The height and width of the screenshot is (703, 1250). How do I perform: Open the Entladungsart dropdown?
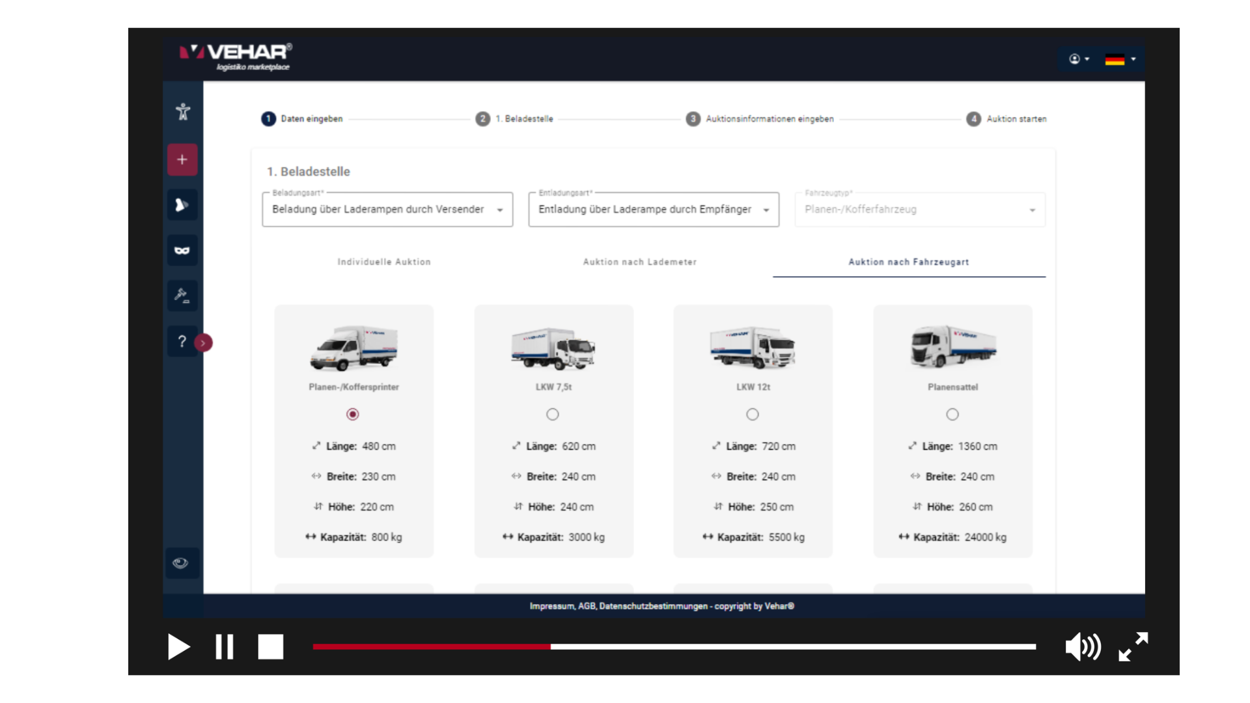[x=654, y=210]
